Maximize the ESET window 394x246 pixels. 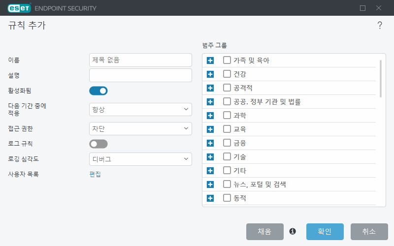coord(362,8)
